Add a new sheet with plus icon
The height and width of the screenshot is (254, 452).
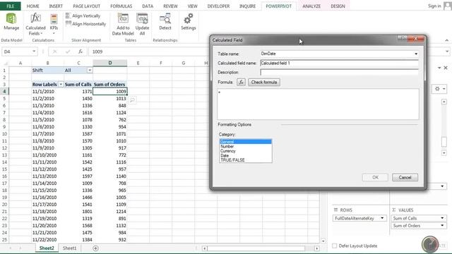tap(96, 248)
